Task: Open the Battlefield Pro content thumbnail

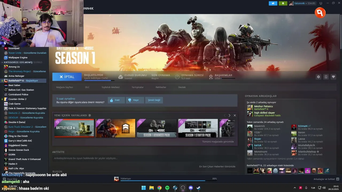Action: tap(115, 128)
